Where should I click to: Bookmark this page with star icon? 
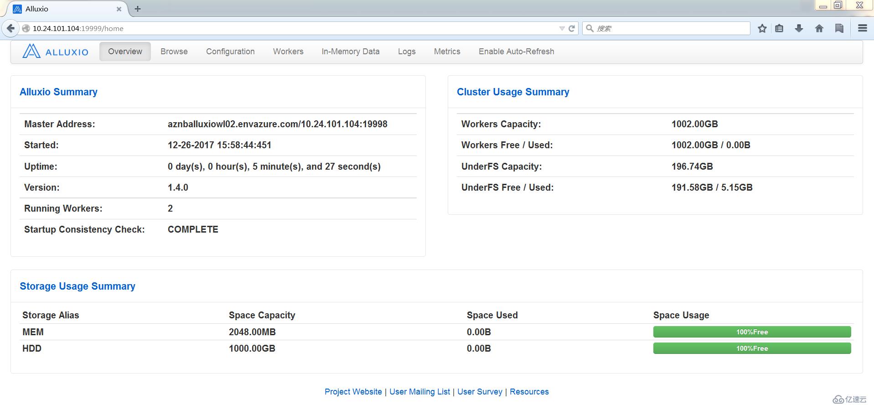pyautogui.click(x=762, y=28)
